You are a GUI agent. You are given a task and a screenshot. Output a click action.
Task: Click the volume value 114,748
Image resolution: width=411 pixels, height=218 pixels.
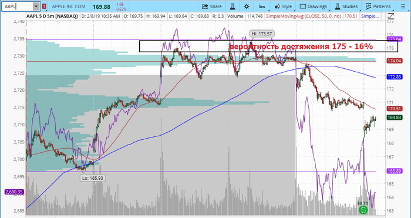254,16
